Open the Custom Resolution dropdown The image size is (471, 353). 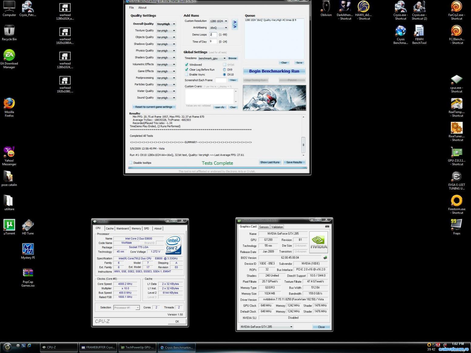[218, 21]
